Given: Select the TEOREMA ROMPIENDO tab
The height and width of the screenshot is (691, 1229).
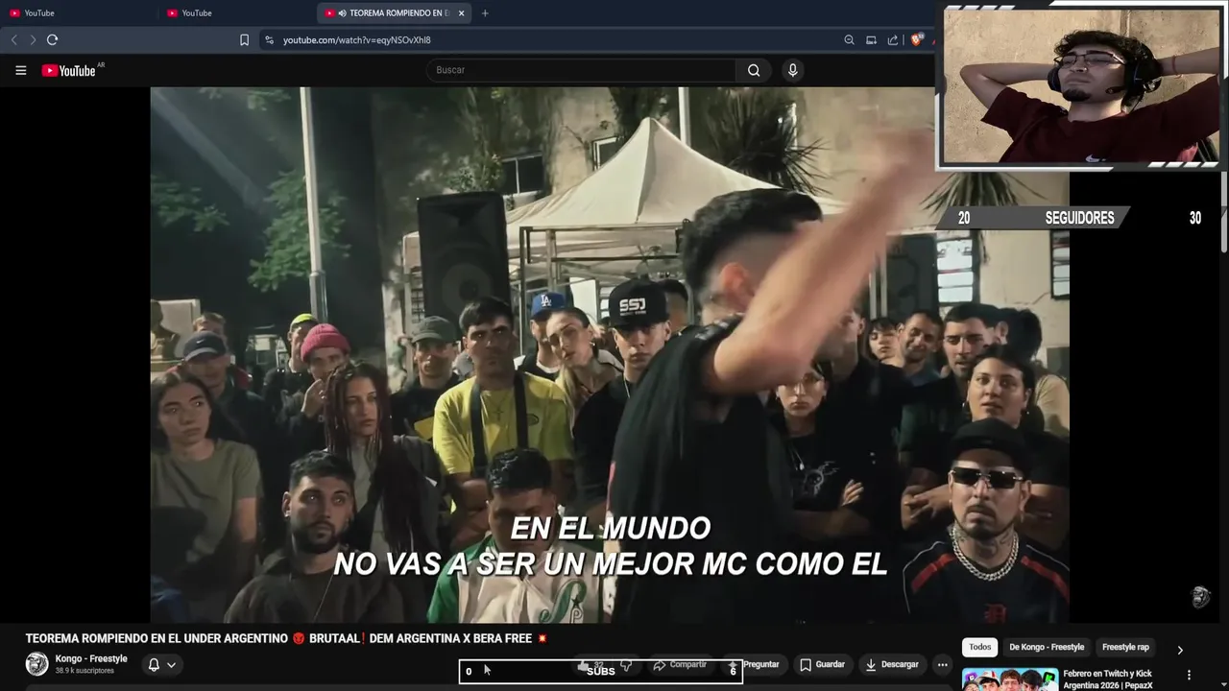Looking at the screenshot, I should coord(394,13).
